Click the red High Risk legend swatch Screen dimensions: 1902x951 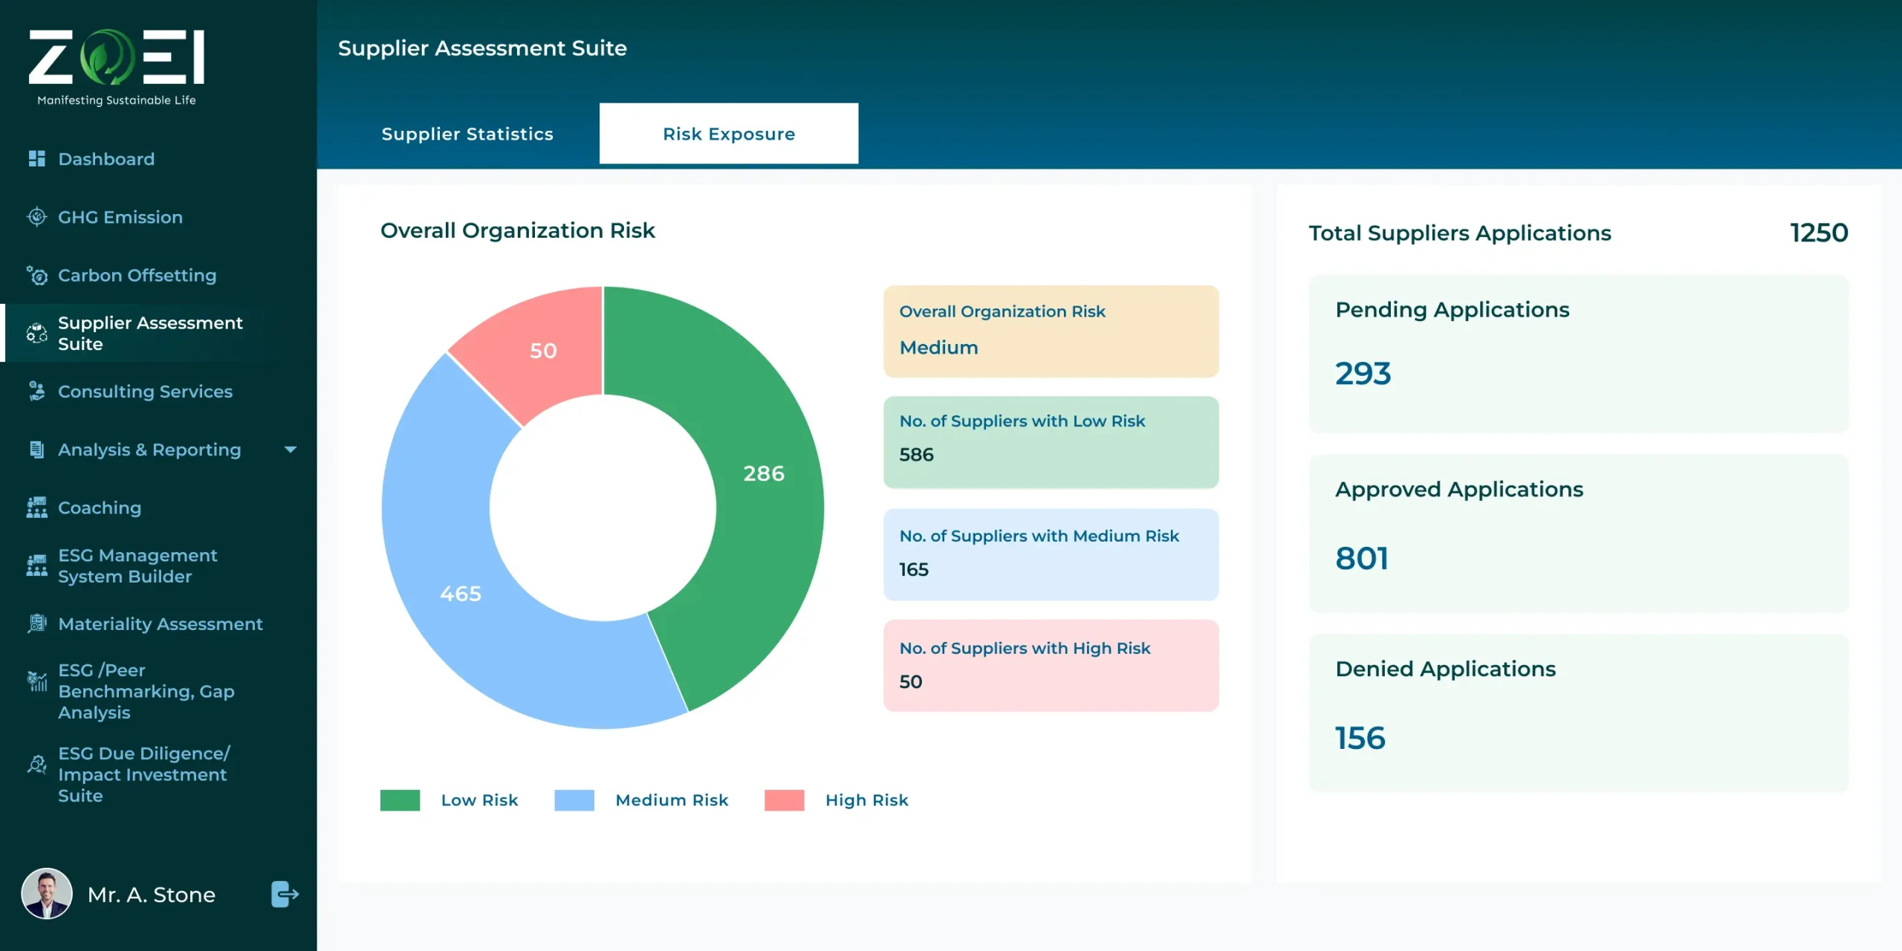pos(784,800)
